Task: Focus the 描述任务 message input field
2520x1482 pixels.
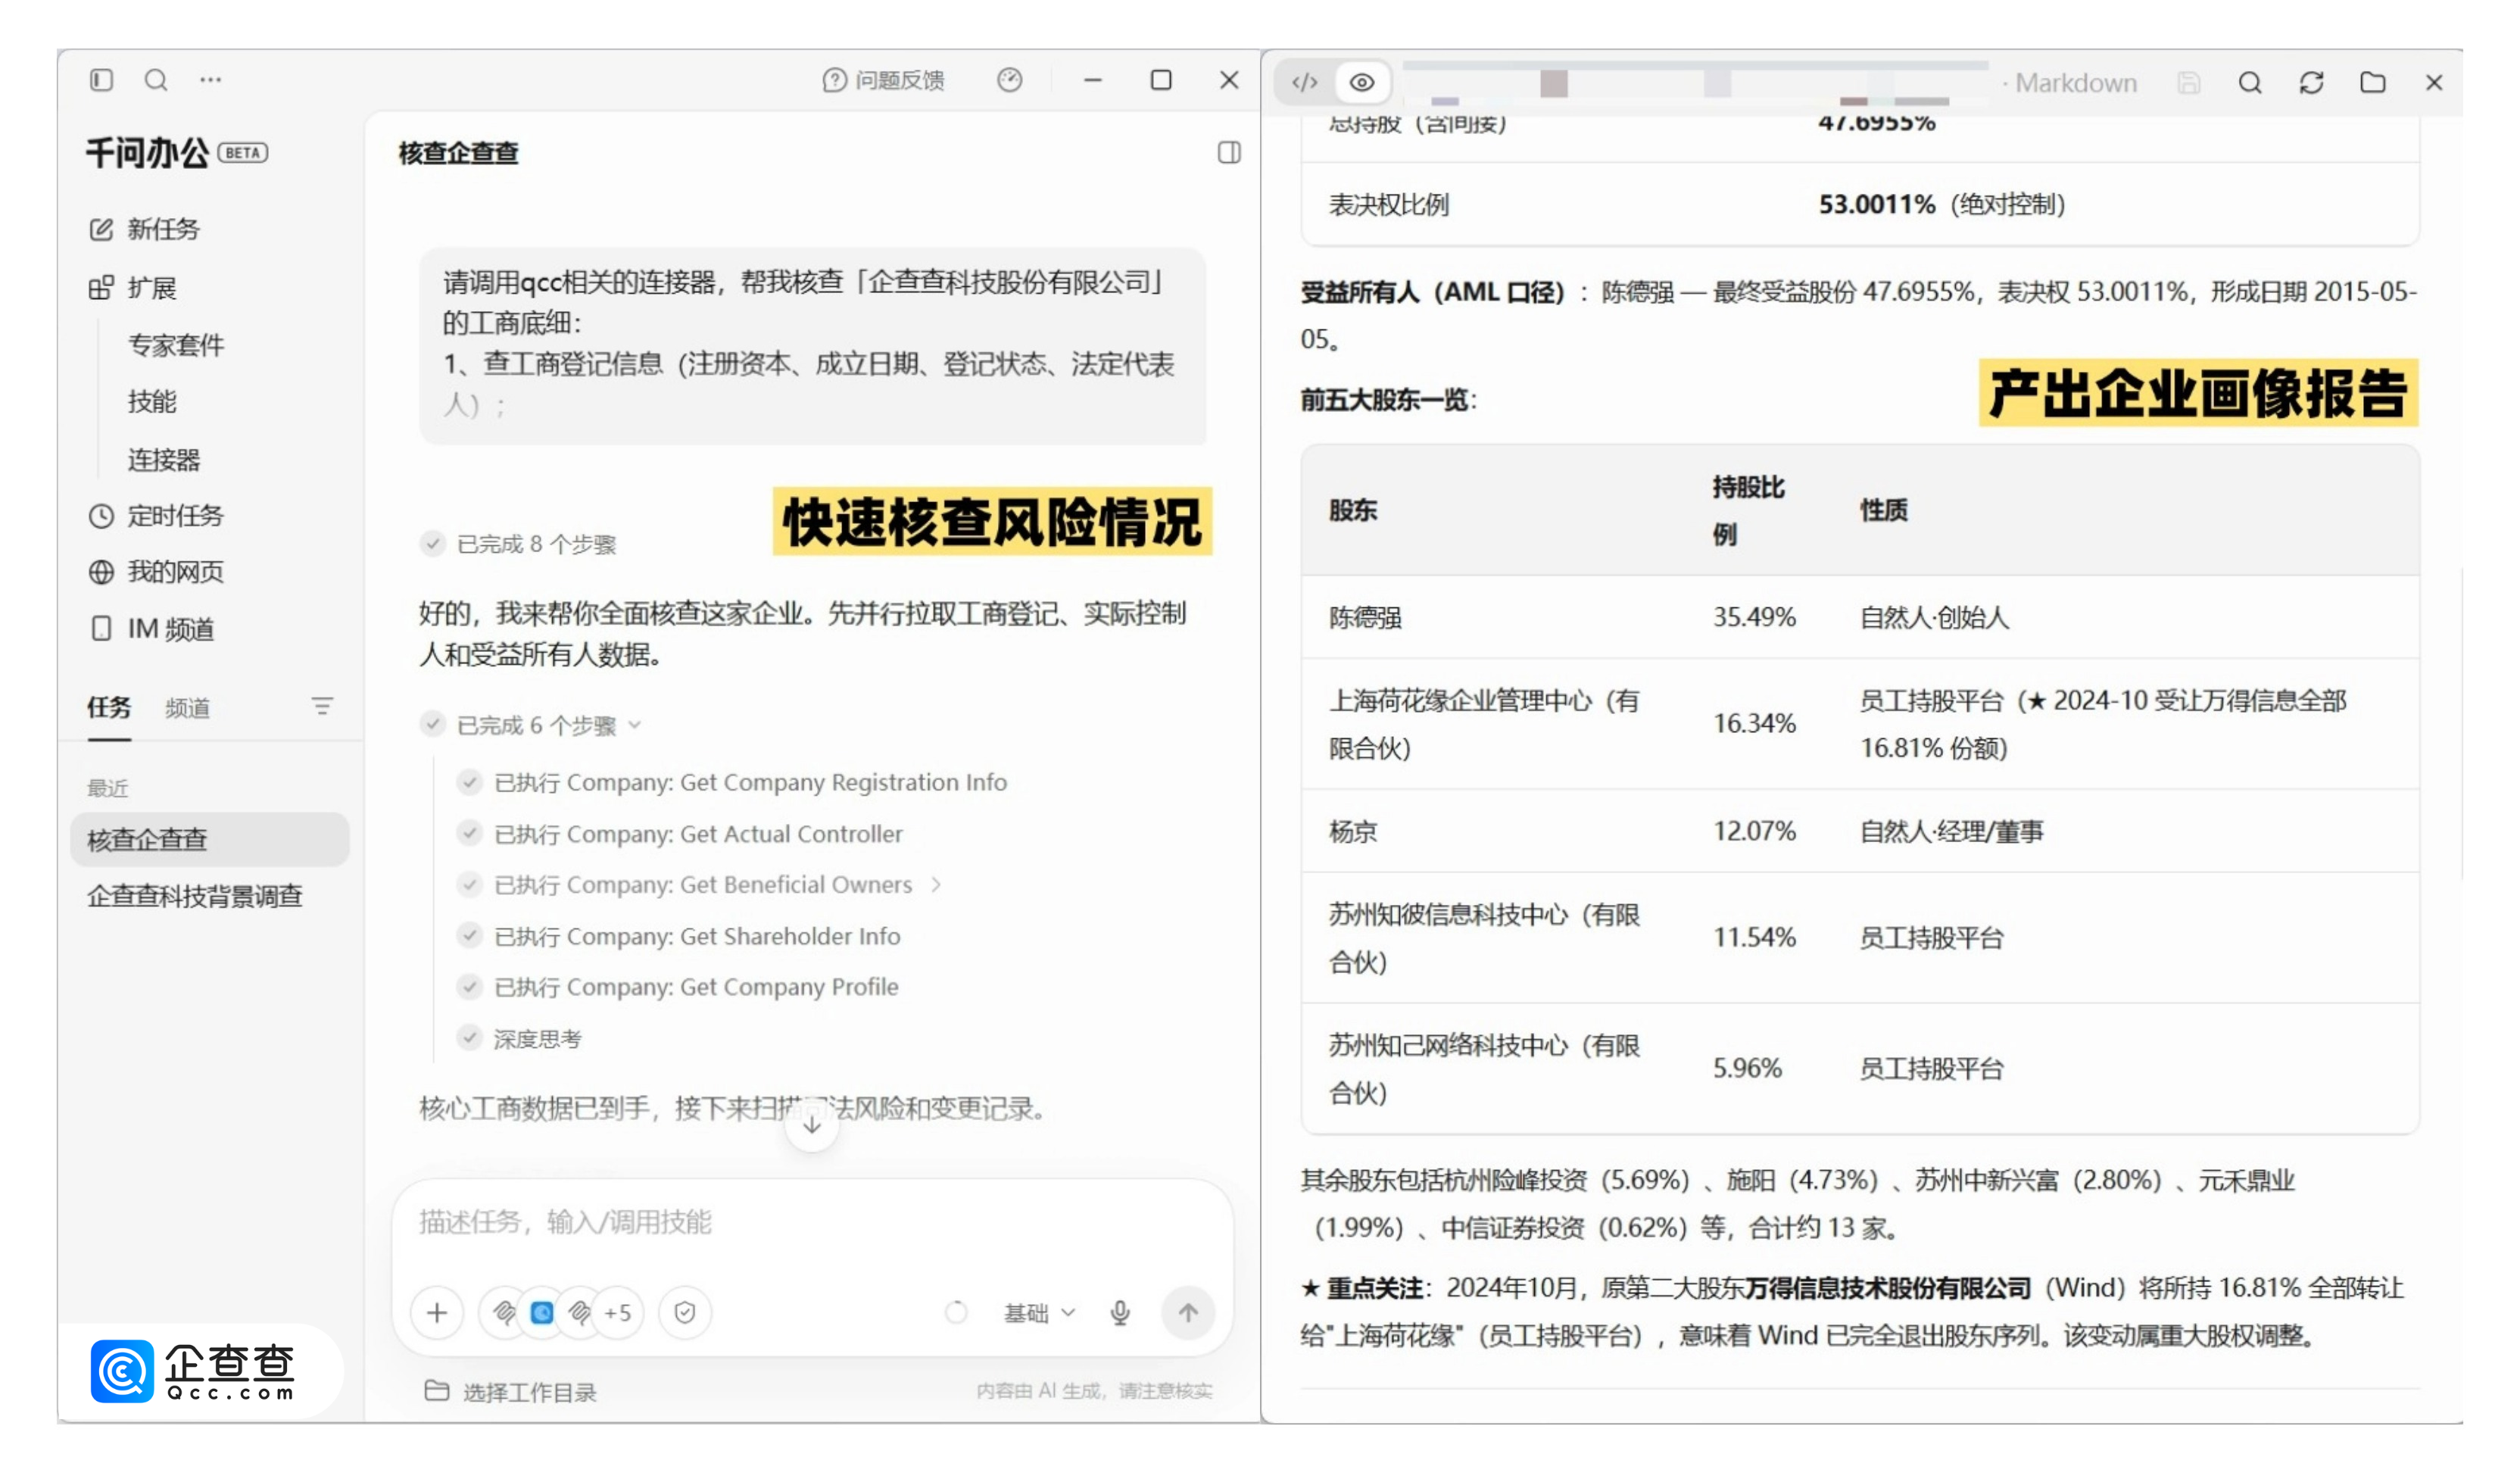Action: tap(812, 1222)
